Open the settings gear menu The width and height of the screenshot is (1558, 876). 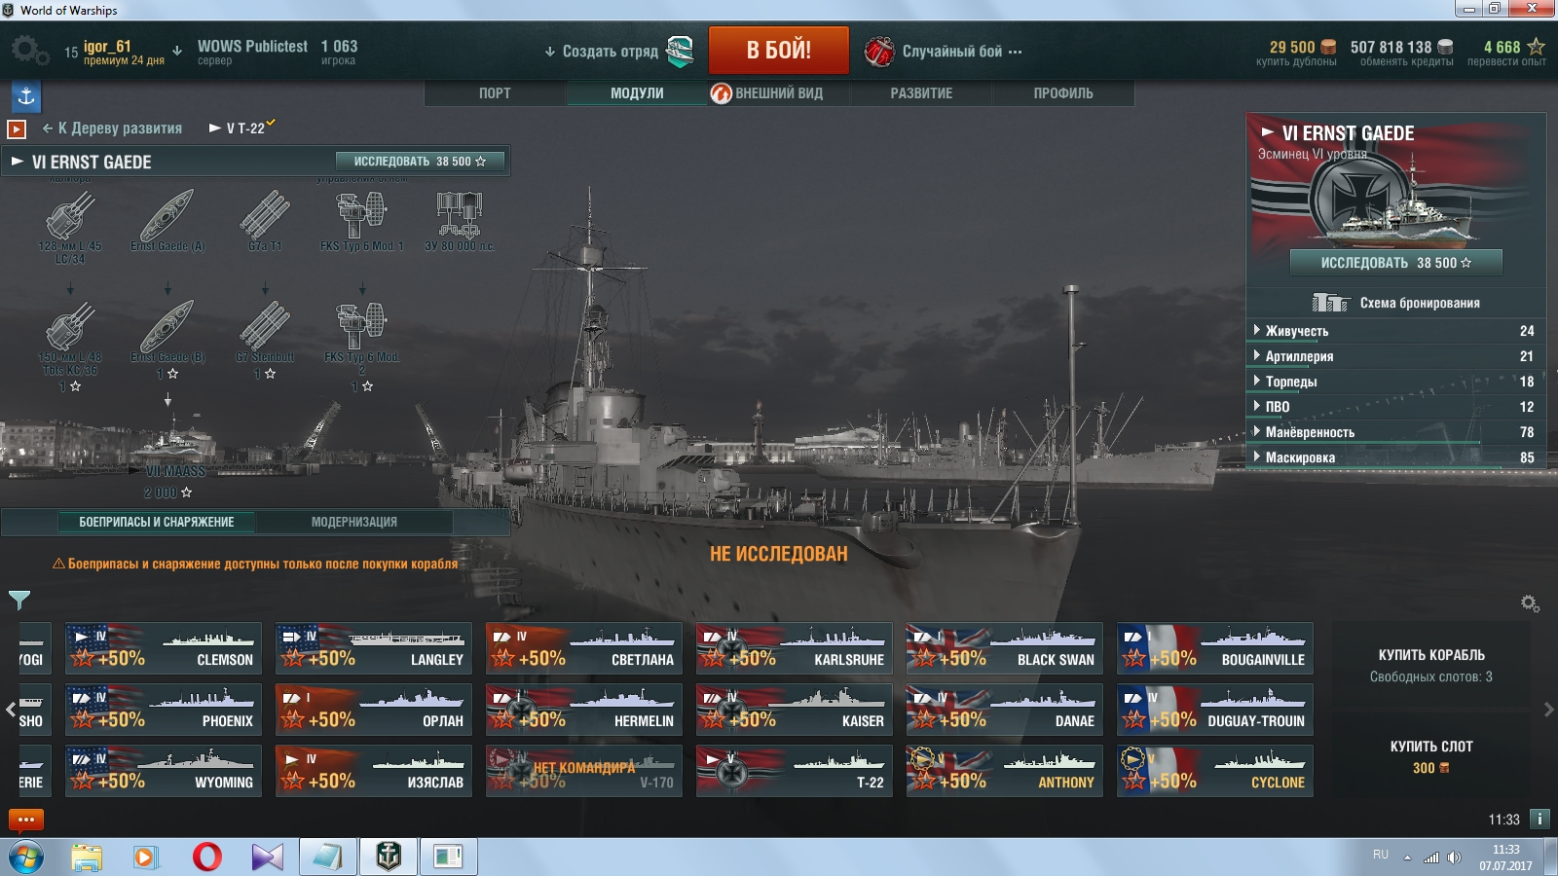(x=29, y=51)
